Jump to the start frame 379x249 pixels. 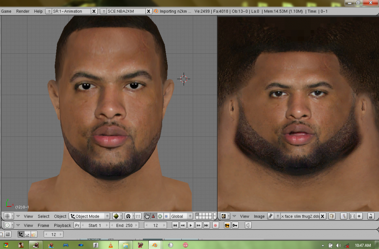tap(175, 225)
